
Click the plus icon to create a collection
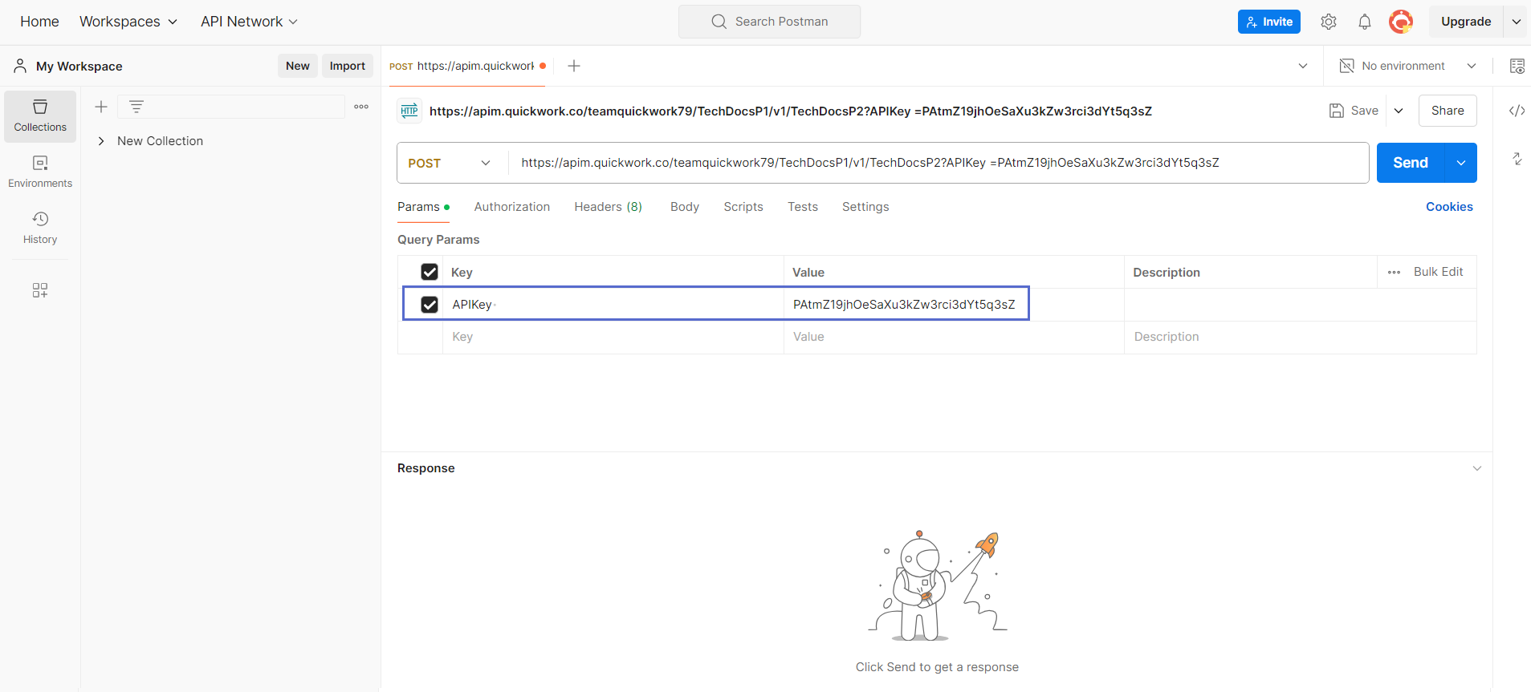[x=101, y=107]
